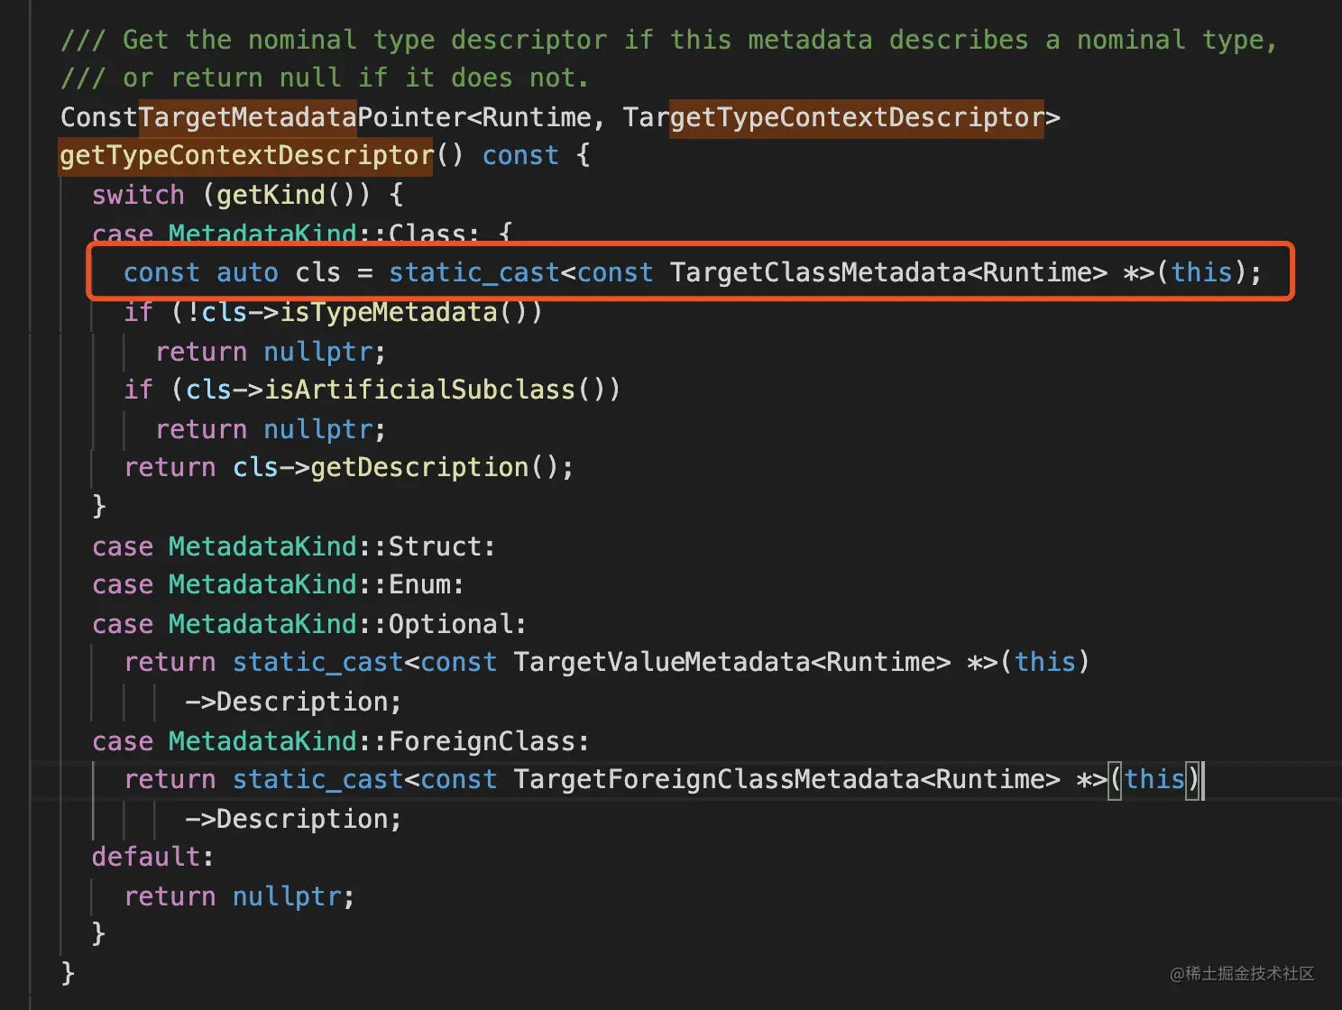Click the 'cls' variable in const auto declaration
The height and width of the screenshot is (1010, 1342).
pos(317,272)
